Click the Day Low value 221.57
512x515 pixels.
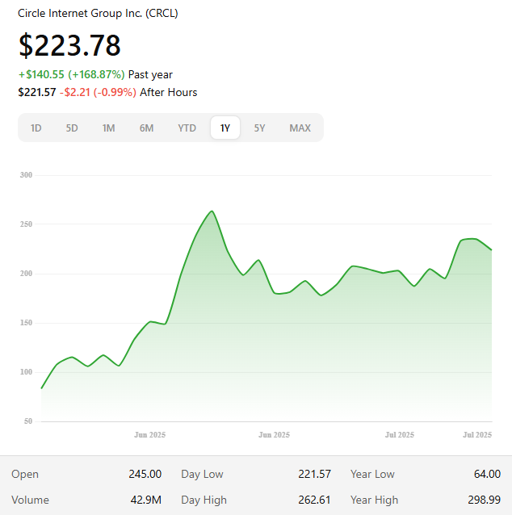pos(314,474)
